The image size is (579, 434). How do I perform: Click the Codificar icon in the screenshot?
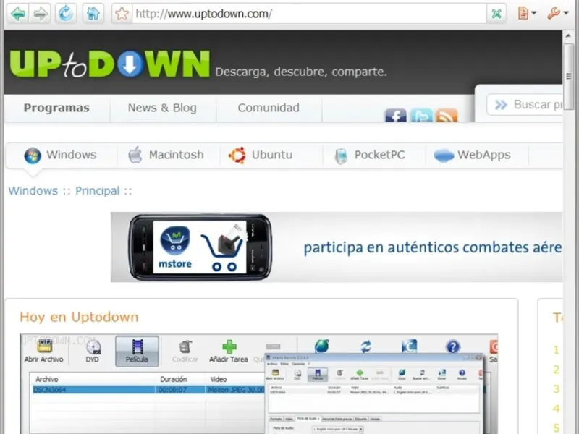point(185,346)
